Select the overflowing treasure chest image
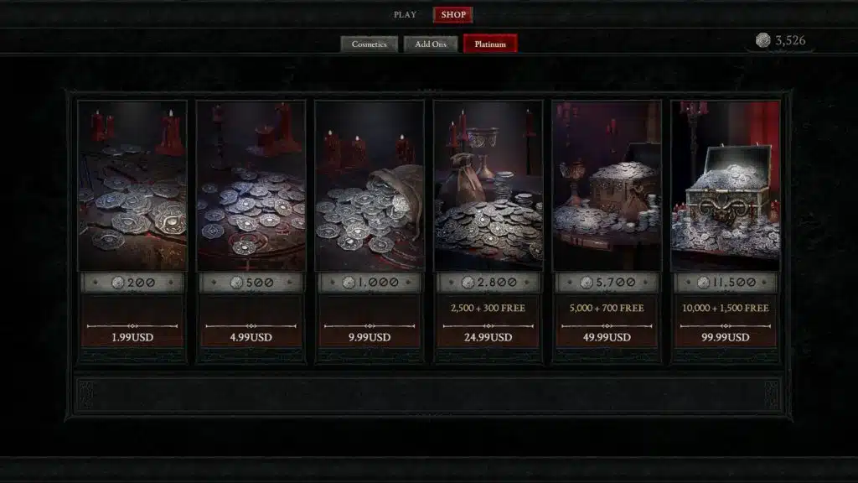The width and height of the screenshot is (858, 483). (x=726, y=185)
